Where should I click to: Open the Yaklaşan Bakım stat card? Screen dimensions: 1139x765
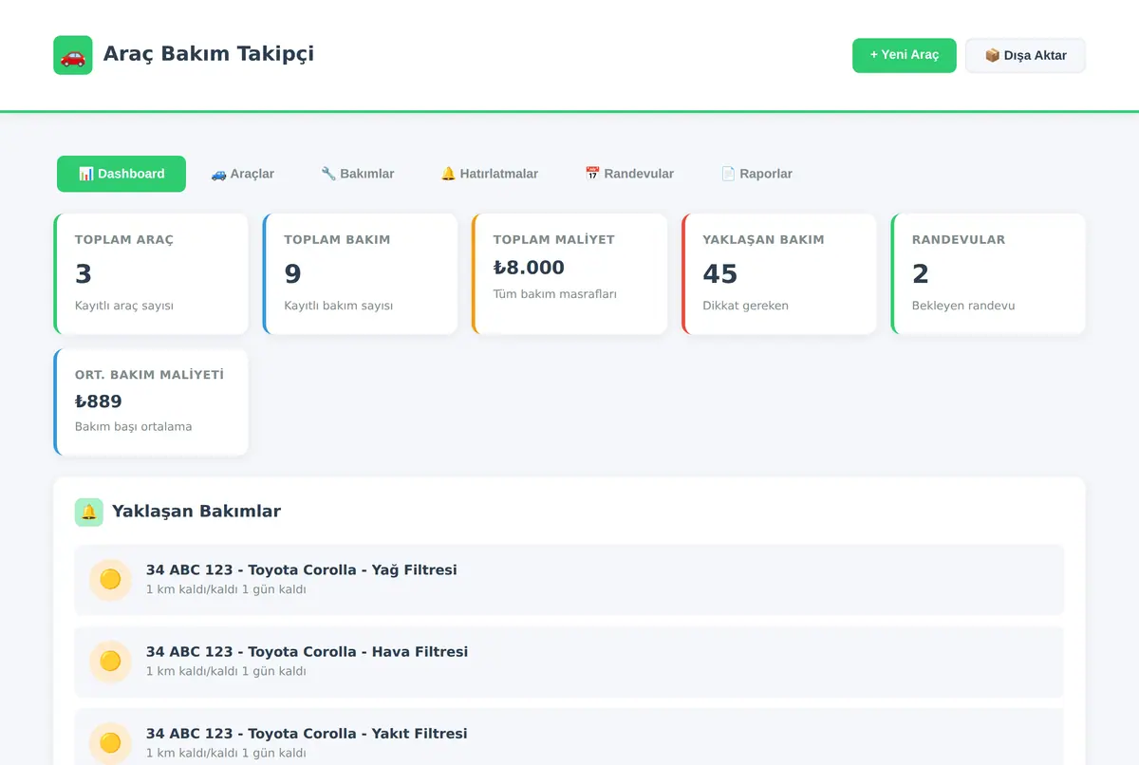tap(779, 273)
